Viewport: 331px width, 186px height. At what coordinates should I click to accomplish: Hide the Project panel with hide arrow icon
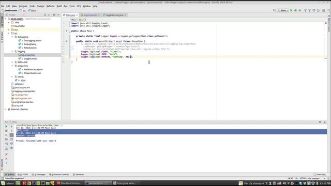[x=58, y=15]
